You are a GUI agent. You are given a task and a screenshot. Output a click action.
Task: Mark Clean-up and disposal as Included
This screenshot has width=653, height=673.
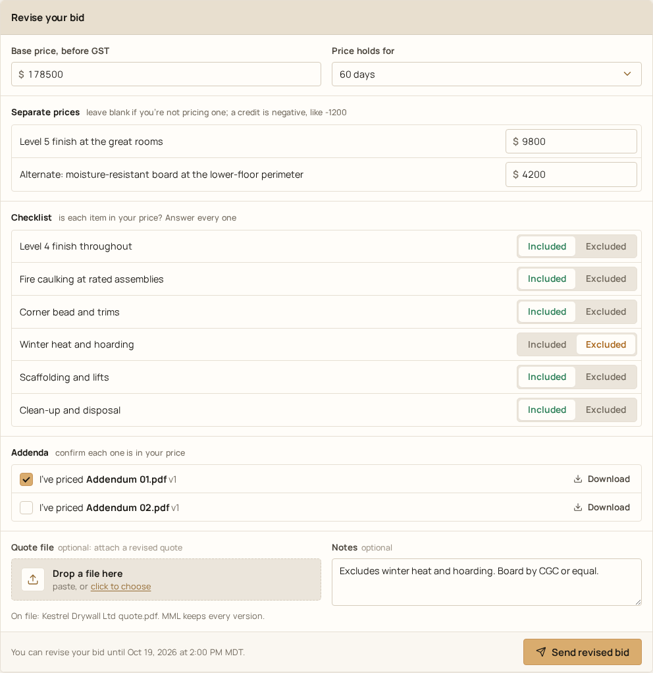[546, 410]
